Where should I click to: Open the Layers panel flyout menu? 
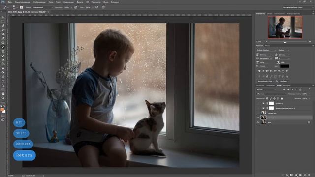click(313, 85)
